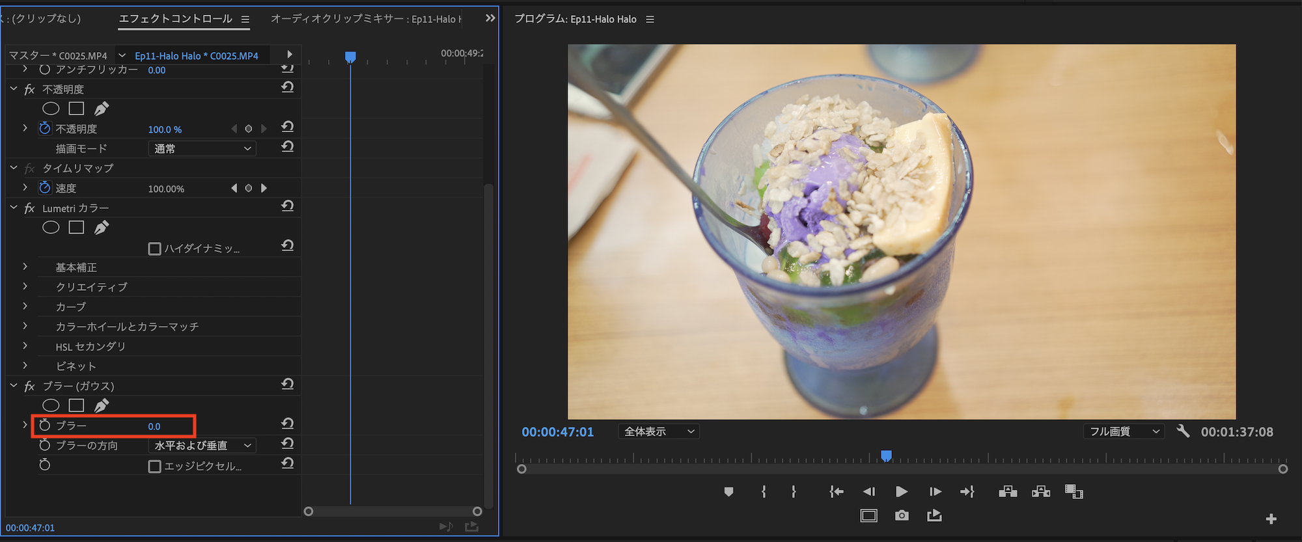Open the エフェクトコントロール panel menu

(245, 20)
